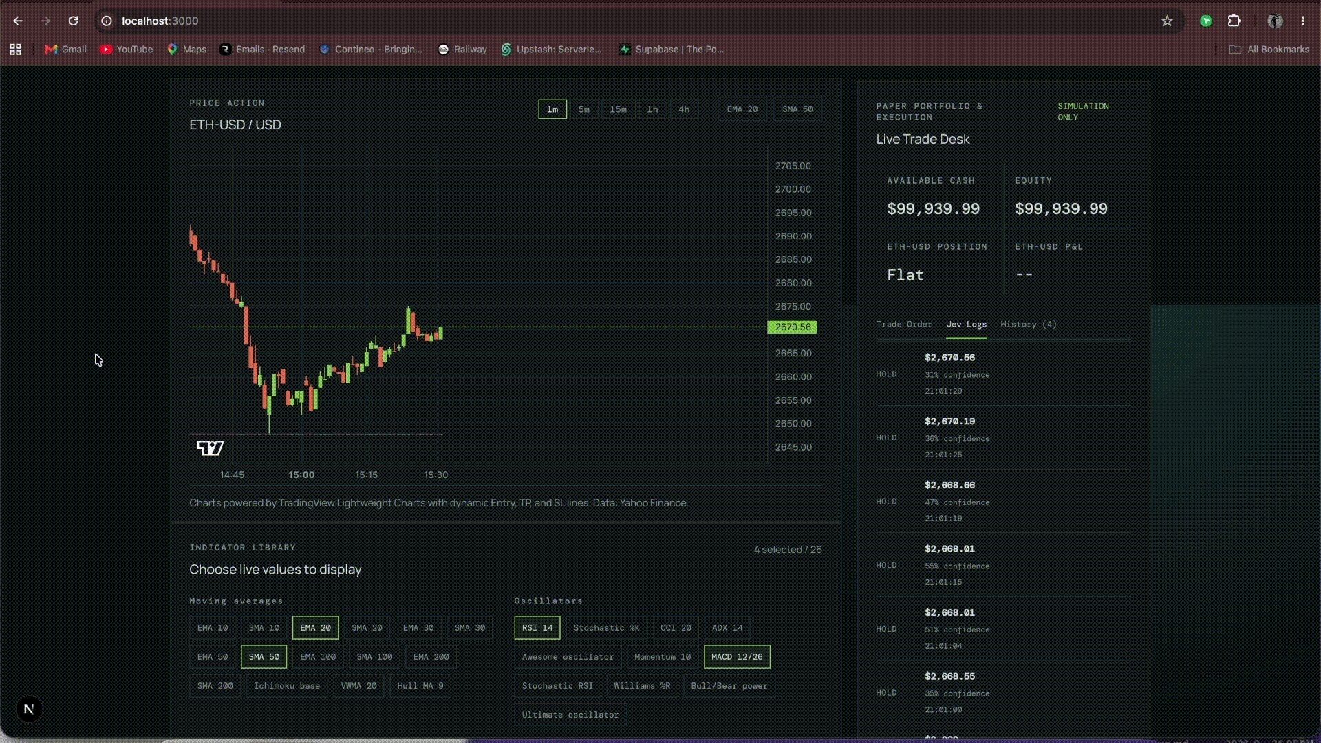Open the Next.js dev tools N badge
The width and height of the screenshot is (1321, 743).
(29, 709)
